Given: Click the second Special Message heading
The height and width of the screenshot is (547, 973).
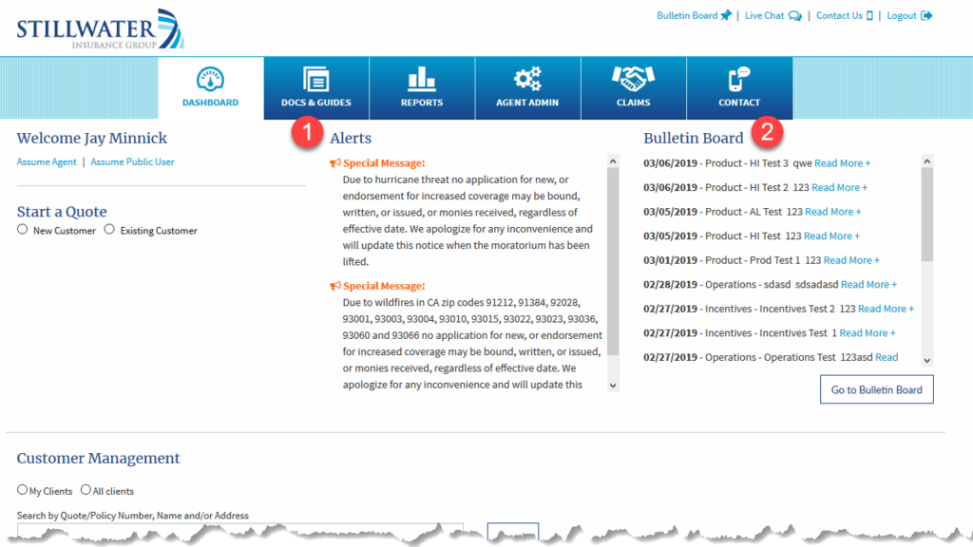Looking at the screenshot, I should 384,286.
